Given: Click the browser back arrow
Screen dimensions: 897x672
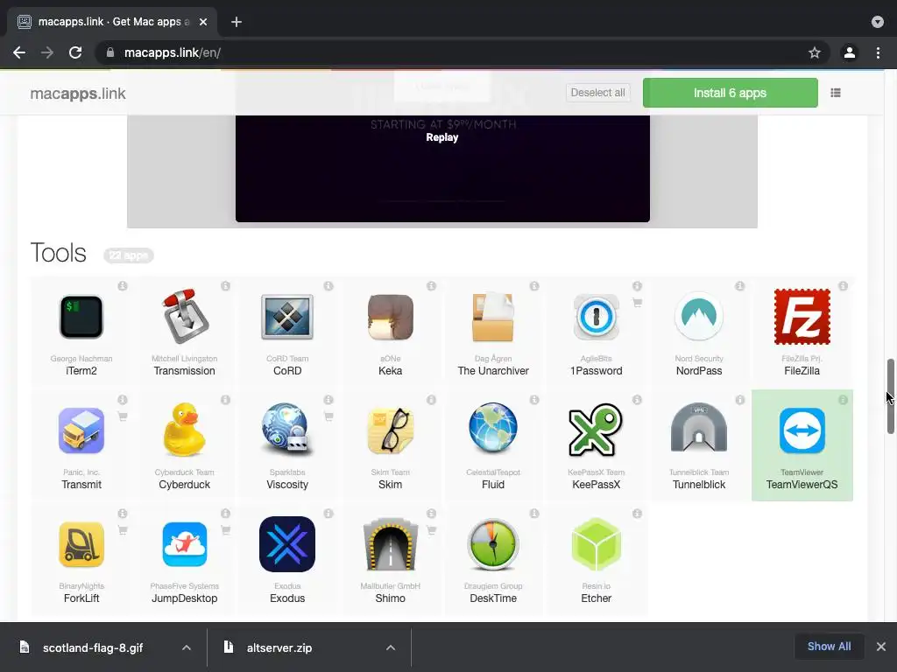Looking at the screenshot, I should pyautogui.click(x=19, y=52).
